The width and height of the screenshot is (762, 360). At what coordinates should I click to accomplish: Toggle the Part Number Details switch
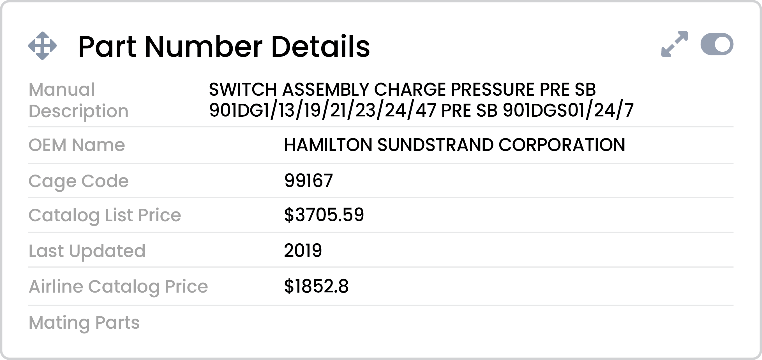(717, 44)
